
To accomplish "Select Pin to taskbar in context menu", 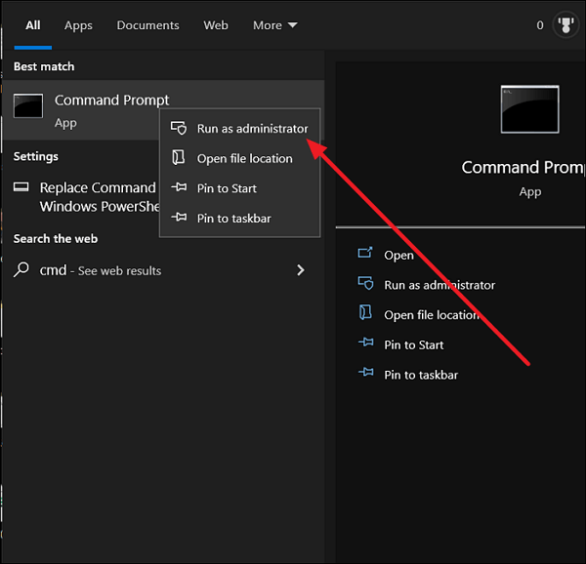I will pyautogui.click(x=233, y=219).
